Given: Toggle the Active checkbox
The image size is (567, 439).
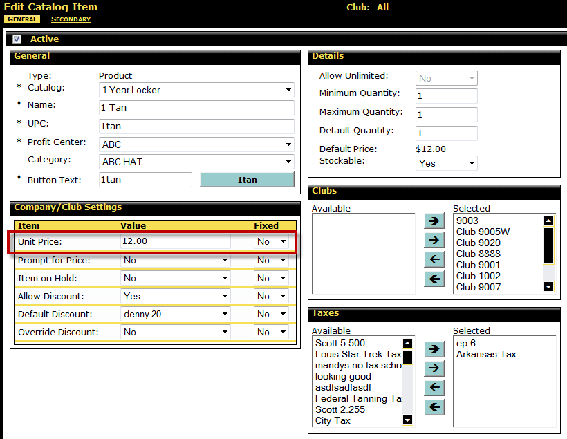Looking at the screenshot, I should click(x=17, y=39).
